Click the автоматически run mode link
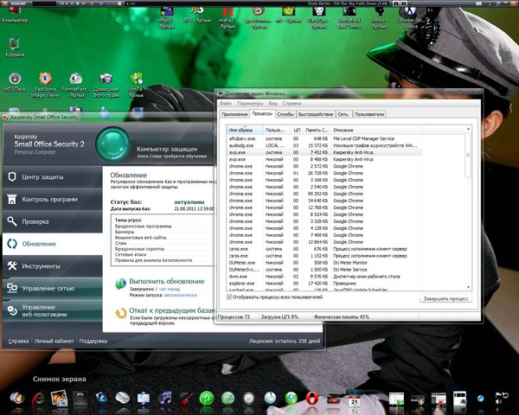Viewport: 519px width, 415px height. [x=181, y=295]
